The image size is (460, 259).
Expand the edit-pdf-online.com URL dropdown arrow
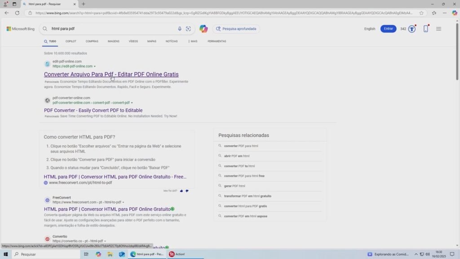click(95, 67)
